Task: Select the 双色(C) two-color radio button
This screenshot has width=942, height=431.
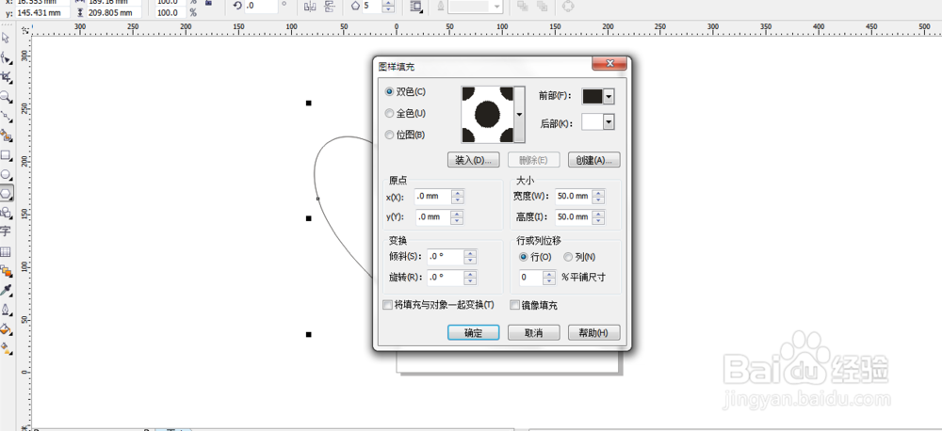Action: (389, 92)
